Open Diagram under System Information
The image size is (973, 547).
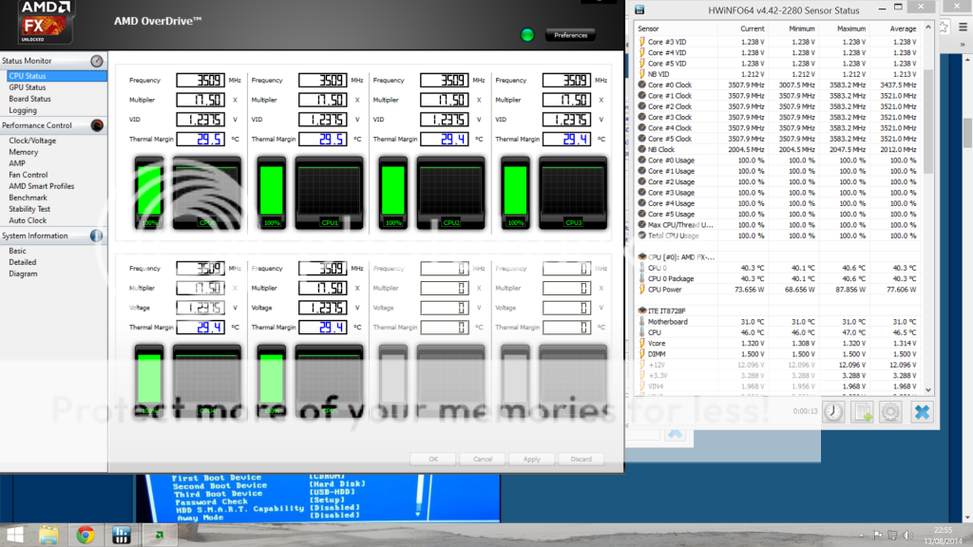click(x=23, y=273)
